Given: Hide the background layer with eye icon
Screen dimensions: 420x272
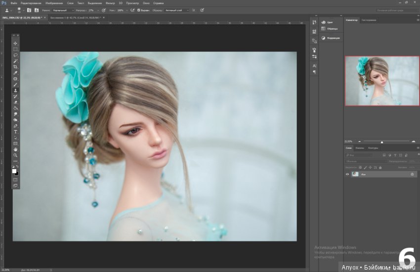Looking at the screenshot, I should [x=347, y=174].
